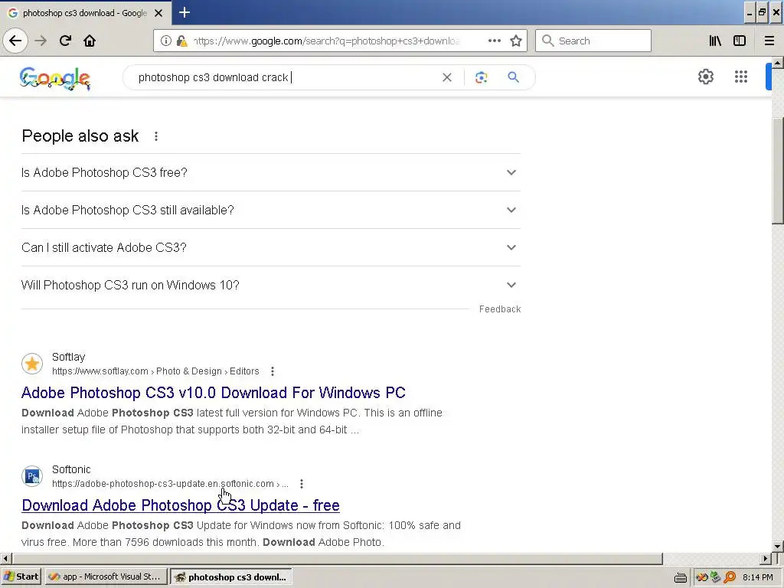The height and width of the screenshot is (588, 784).
Task: Click the softlay.com breadcrumb URL
Action: pos(155,371)
